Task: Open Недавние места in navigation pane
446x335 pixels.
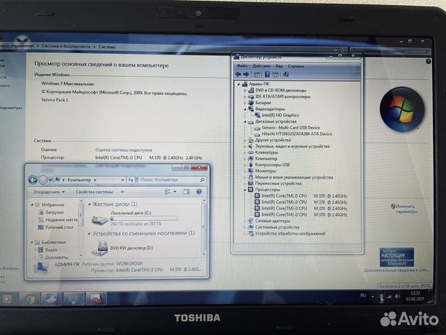Action: point(61,220)
